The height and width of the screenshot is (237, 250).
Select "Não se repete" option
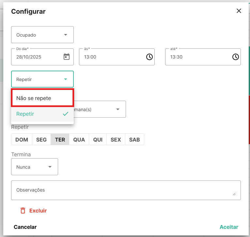coord(42,98)
